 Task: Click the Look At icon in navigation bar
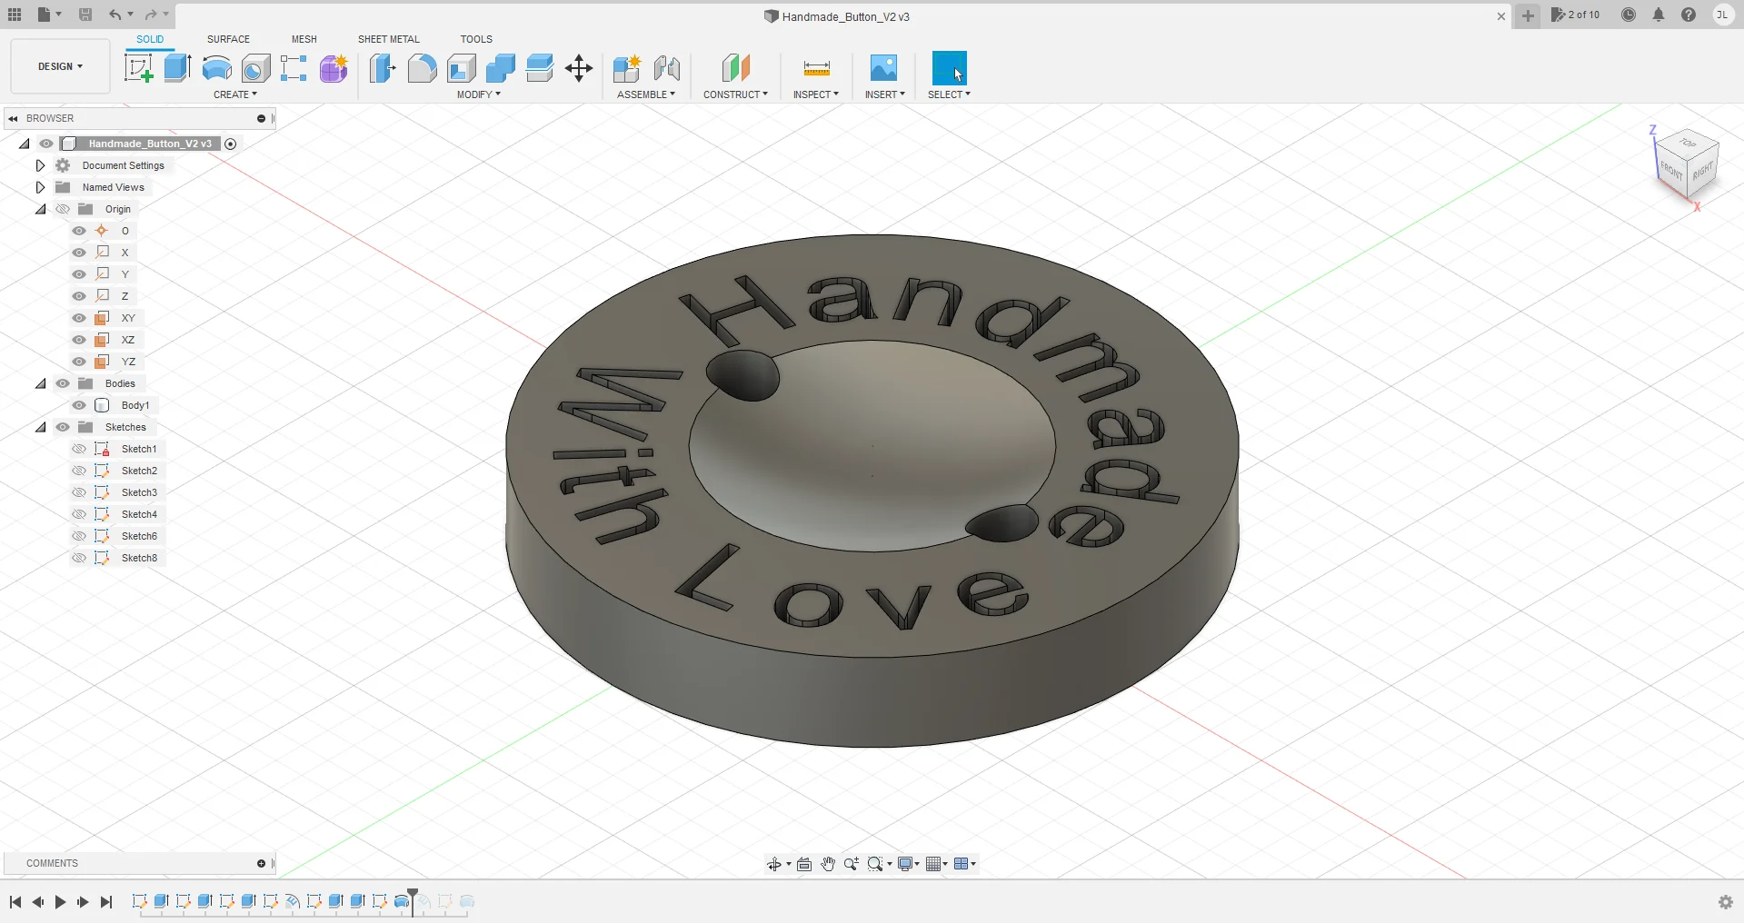coord(804,864)
